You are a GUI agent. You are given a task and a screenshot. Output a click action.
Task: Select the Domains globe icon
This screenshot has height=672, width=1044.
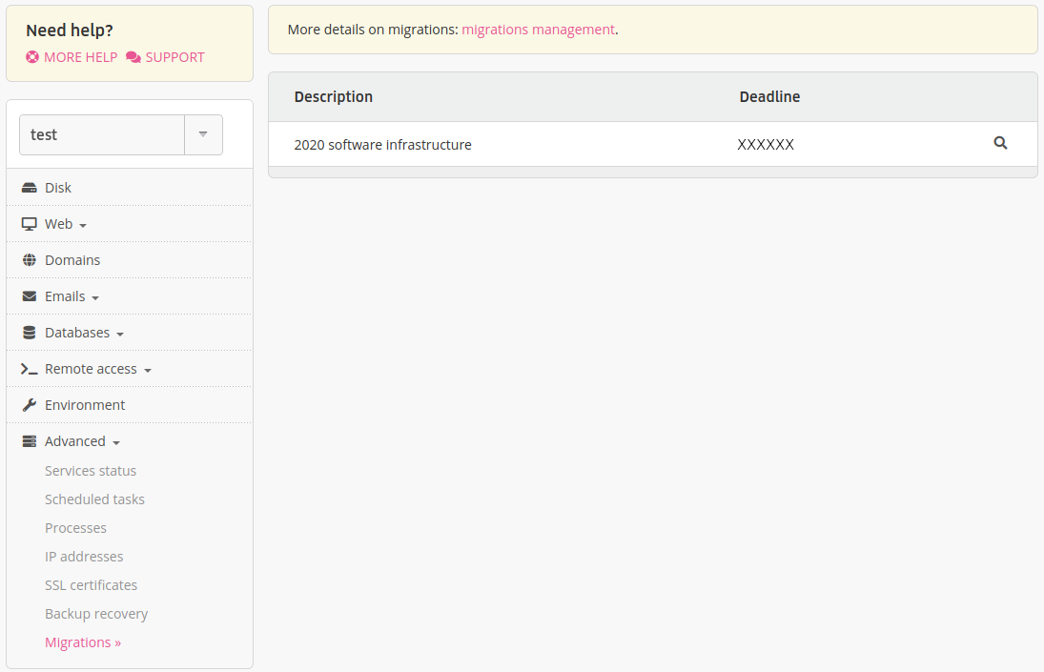[29, 259]
